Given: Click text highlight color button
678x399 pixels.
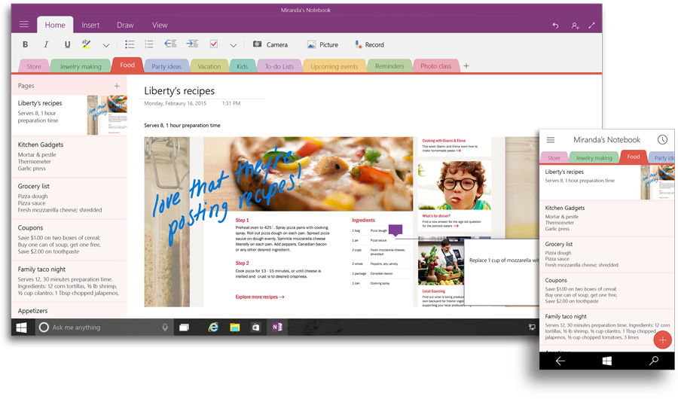Looking at the screenshot, I should coord(87,44).
